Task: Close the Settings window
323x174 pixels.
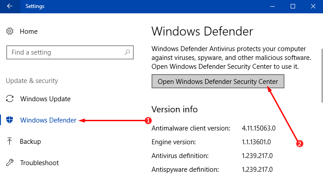Action: pos(313,6)
